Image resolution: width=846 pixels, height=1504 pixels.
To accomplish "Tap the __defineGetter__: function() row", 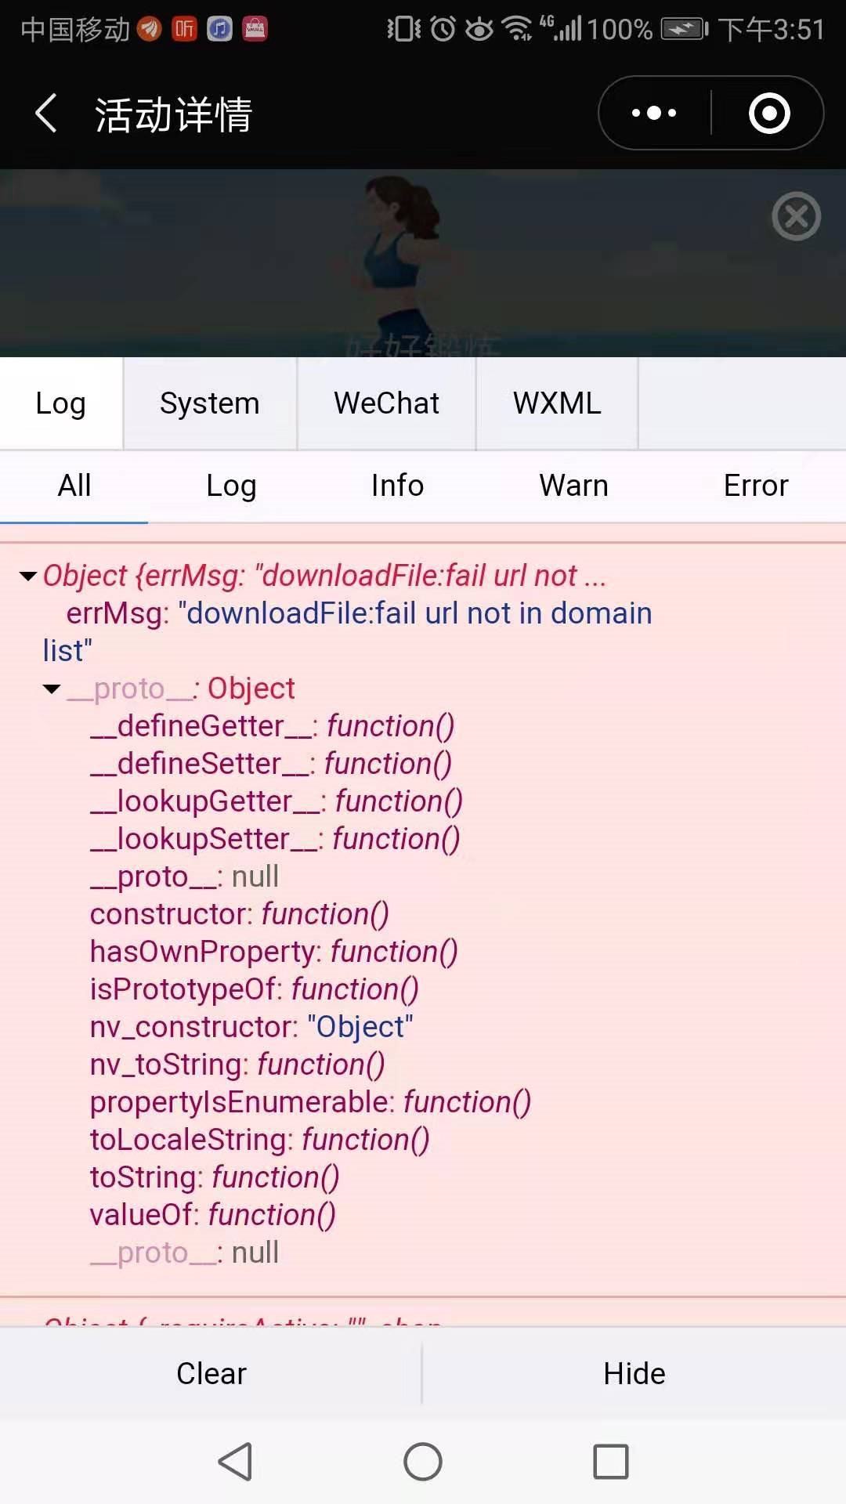I will [272, 726].
